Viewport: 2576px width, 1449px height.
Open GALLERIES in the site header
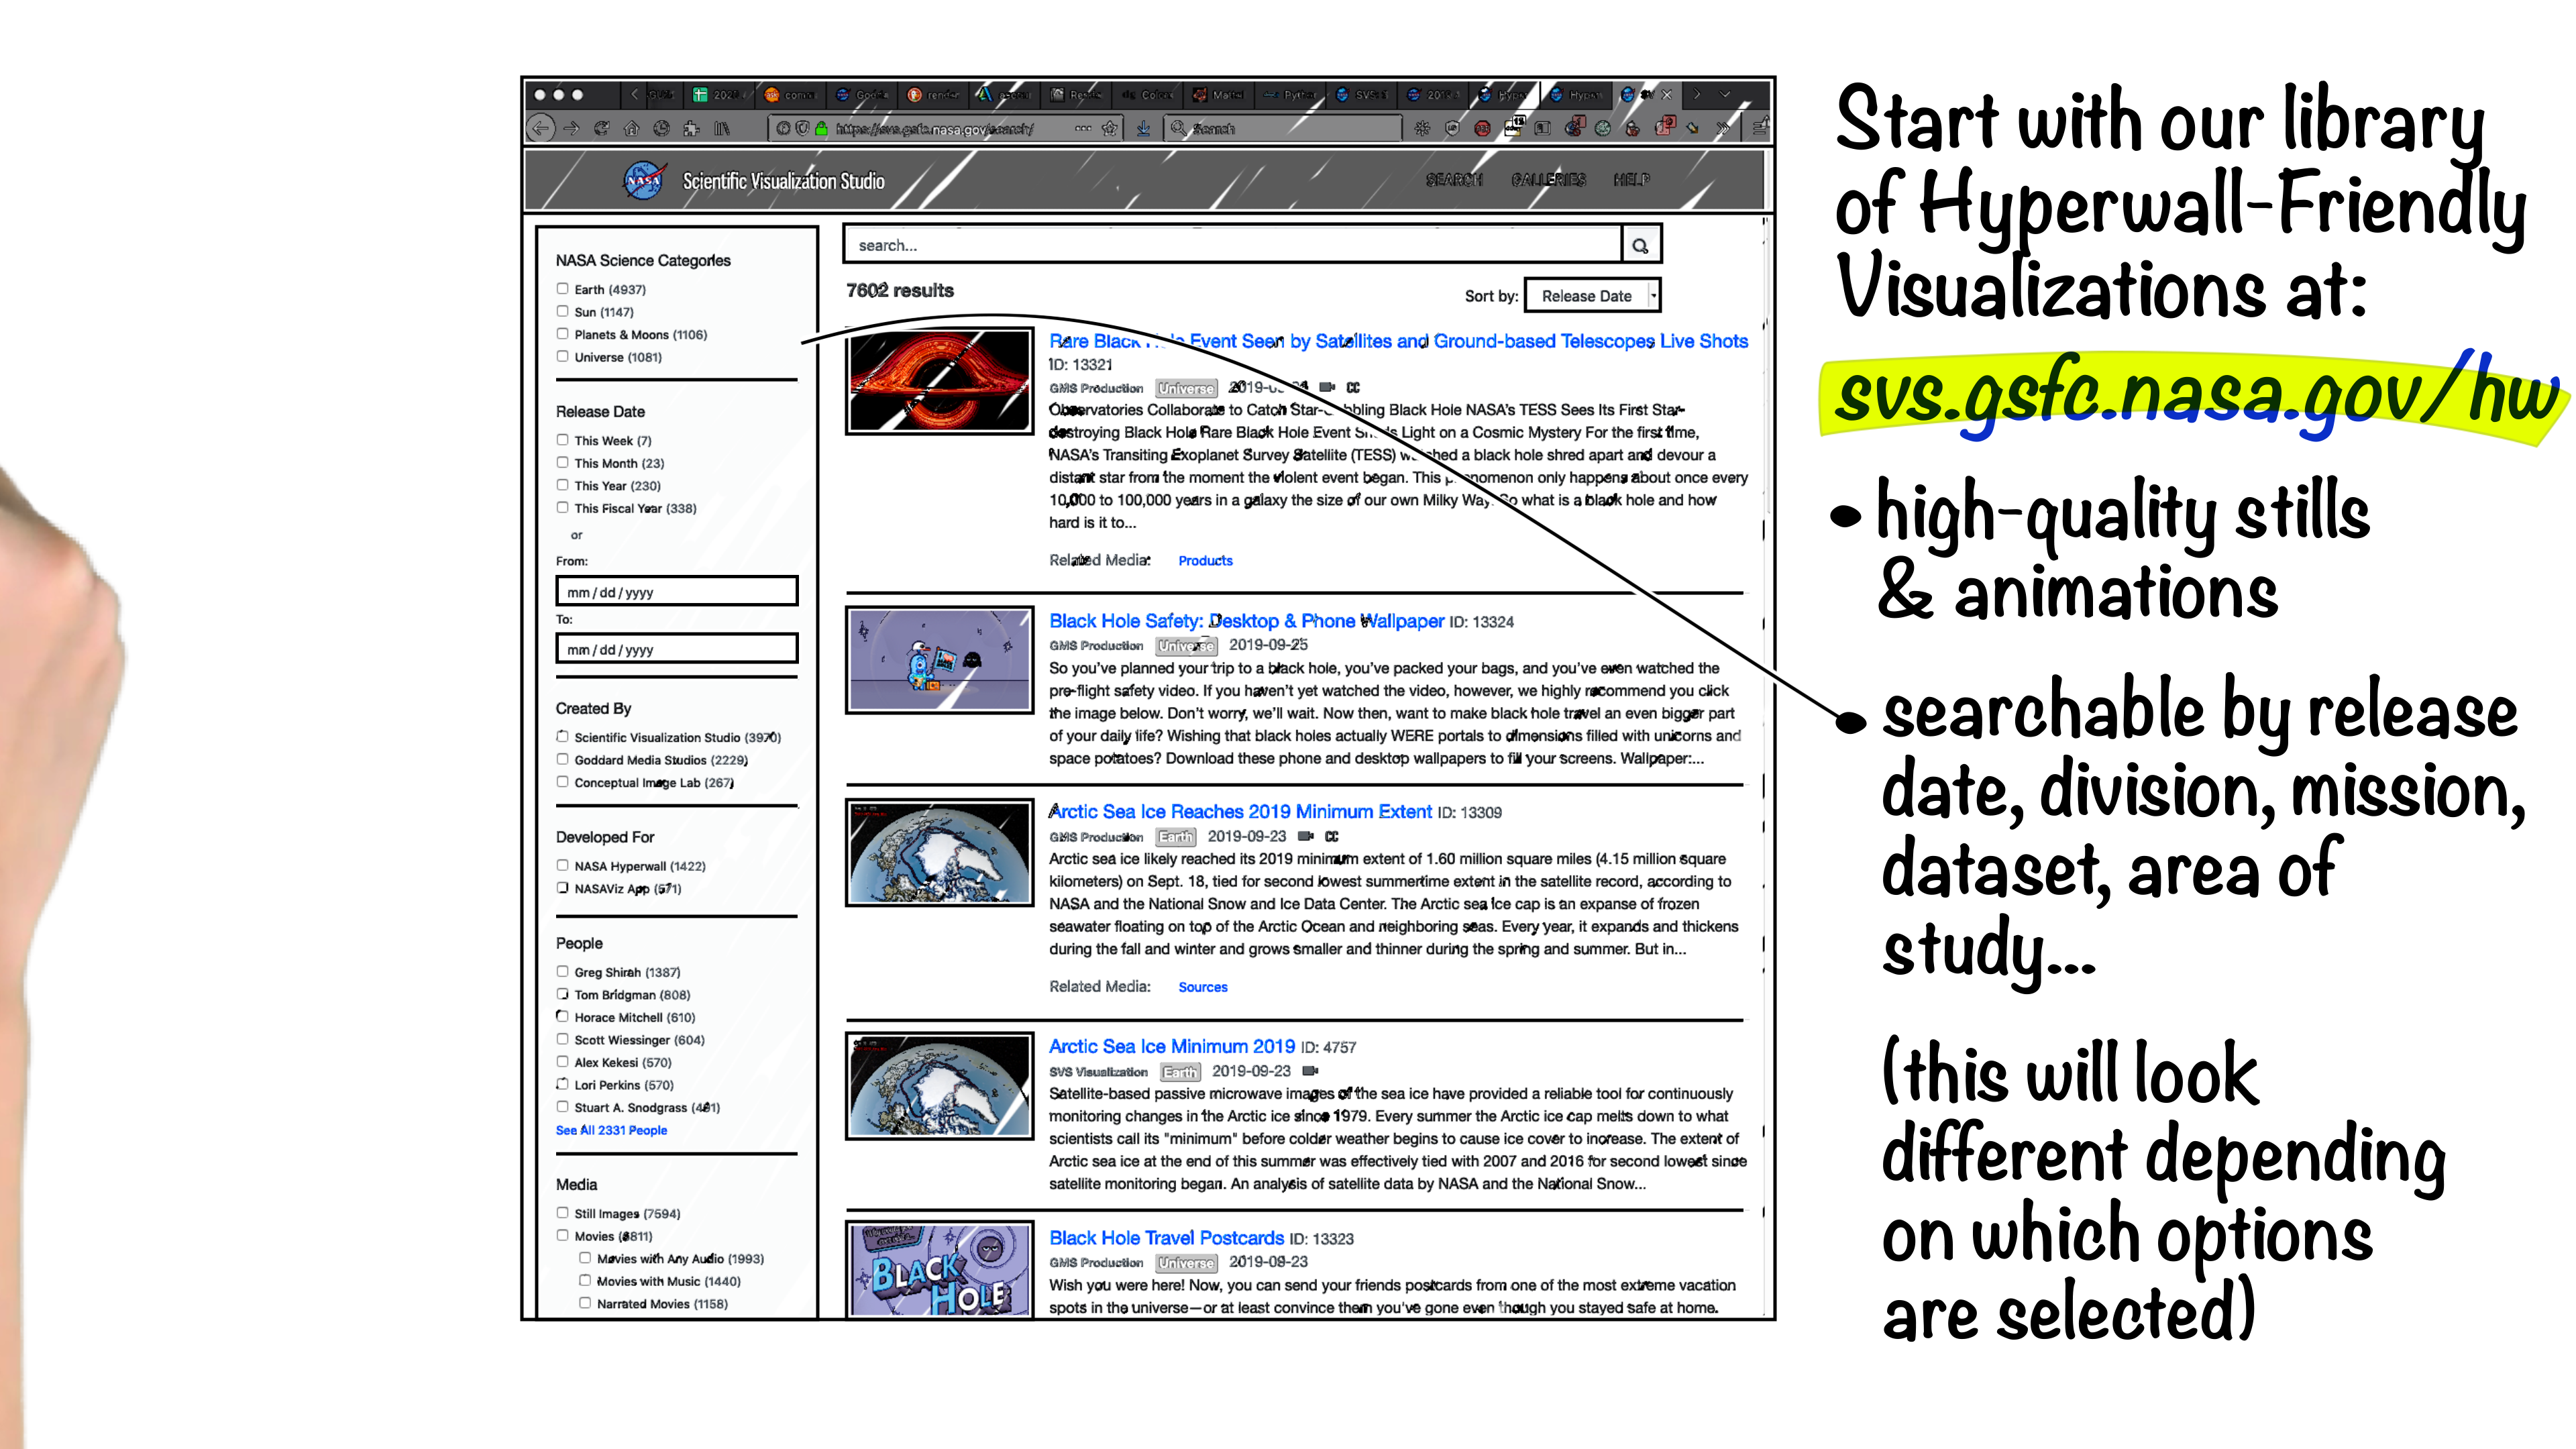pyautogui.click(x=1548, y=179)
